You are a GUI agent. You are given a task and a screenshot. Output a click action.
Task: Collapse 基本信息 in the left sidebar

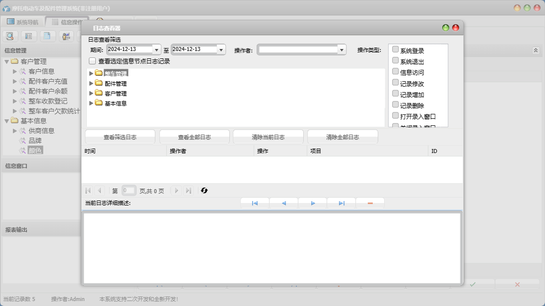tap(6, 121)
